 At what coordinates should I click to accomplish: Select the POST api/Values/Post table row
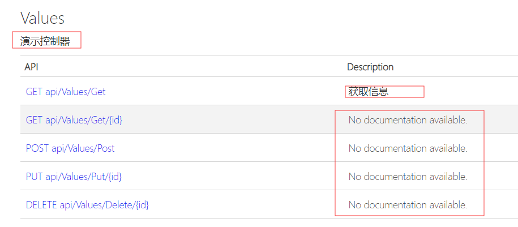(x=226, y=148)
